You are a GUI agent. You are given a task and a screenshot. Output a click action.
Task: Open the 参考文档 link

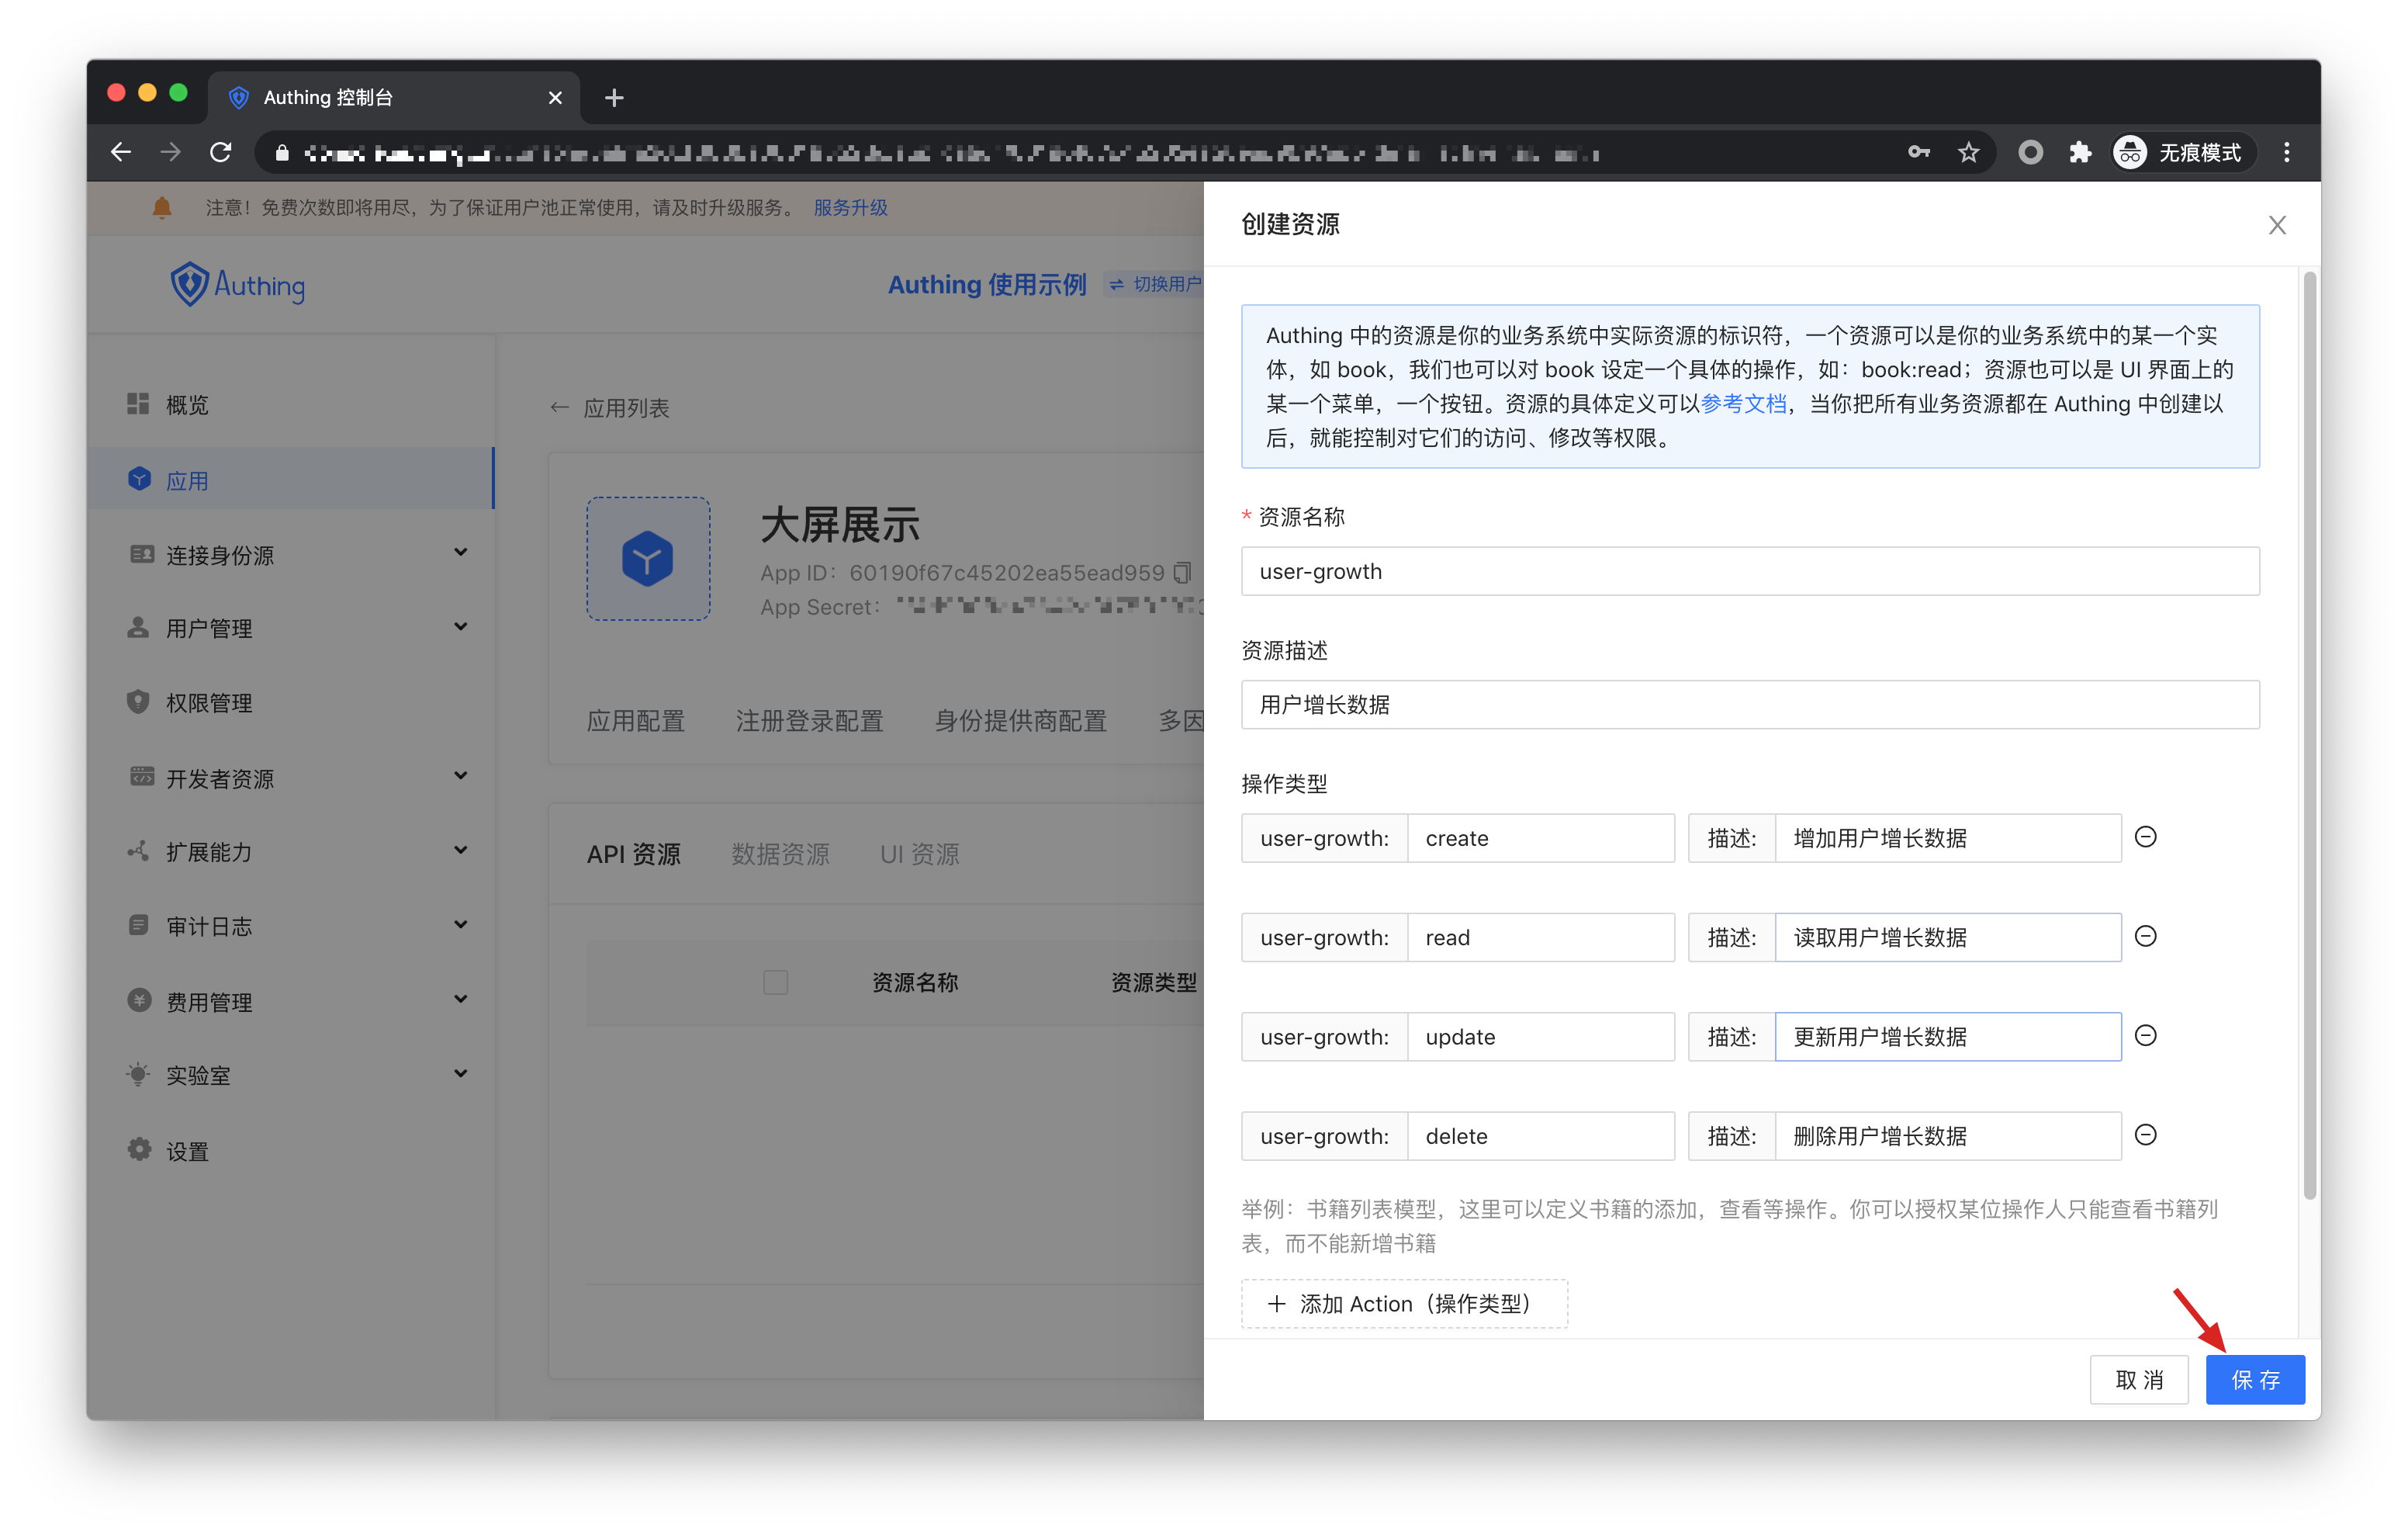tap(1743, 404)
